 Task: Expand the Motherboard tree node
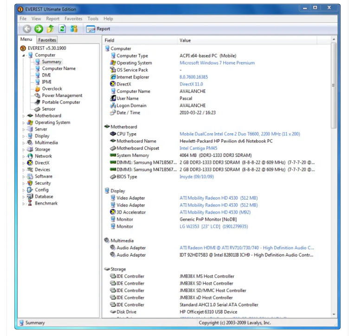(23, 116)
